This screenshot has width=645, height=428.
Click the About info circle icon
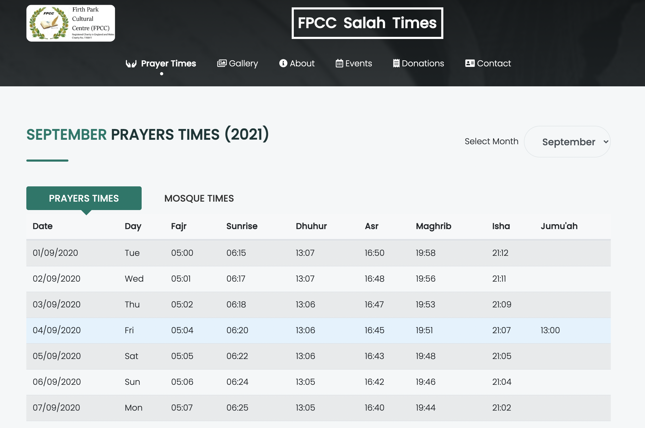point(283,63)
